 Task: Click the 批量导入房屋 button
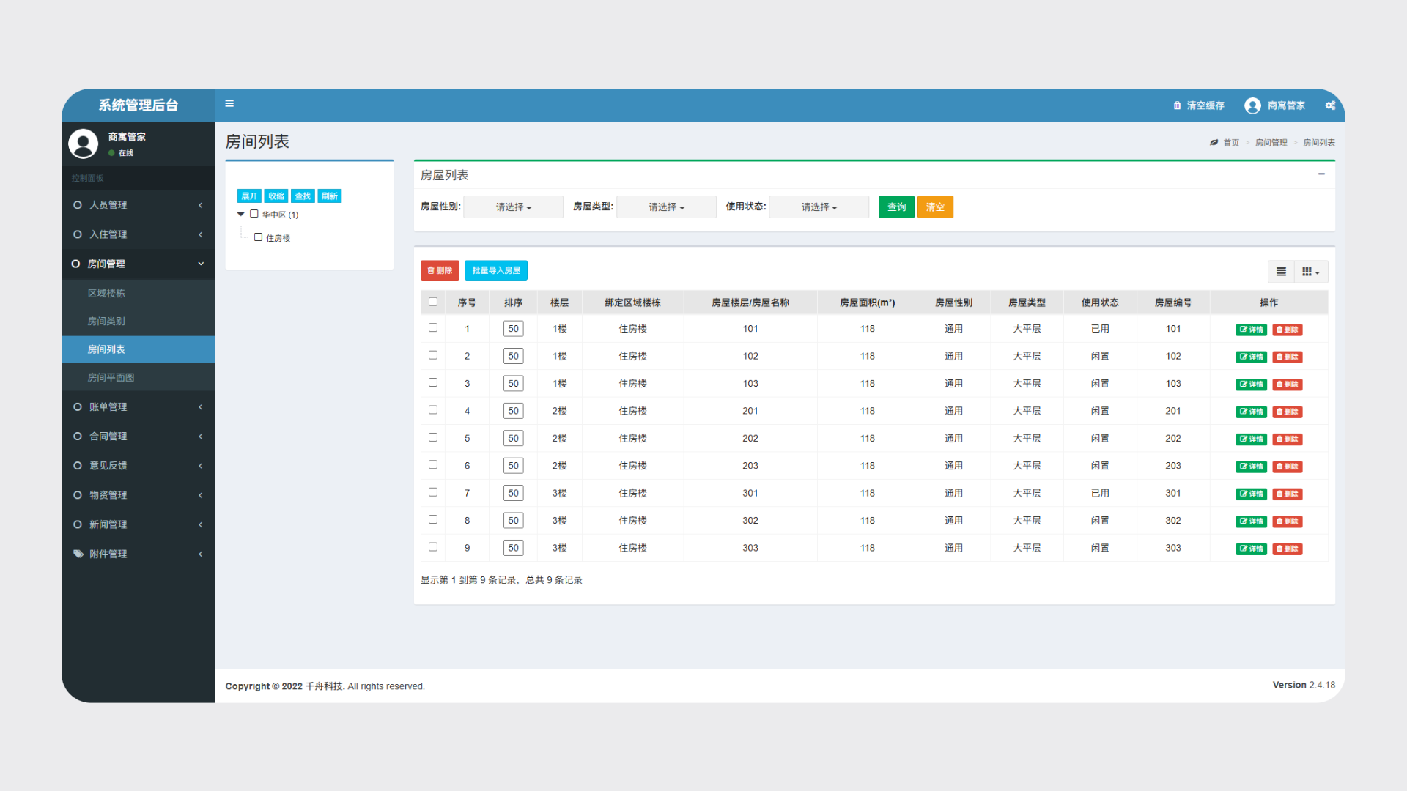496,270
